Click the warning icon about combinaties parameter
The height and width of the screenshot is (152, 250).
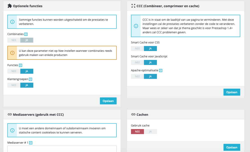point(12,53)
